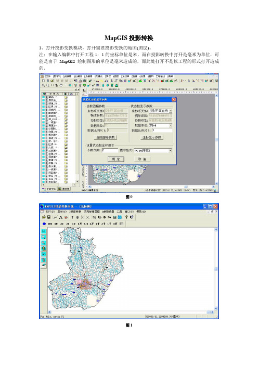This screenshot has height=365, width=258.
Task: Click the green up-arrow icon in editor toolbar
Action: pos(103,85)
